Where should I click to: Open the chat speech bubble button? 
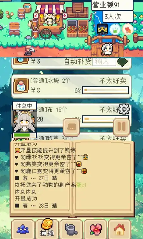71,128
